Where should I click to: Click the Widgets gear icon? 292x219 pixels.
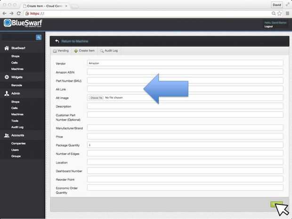7,77
